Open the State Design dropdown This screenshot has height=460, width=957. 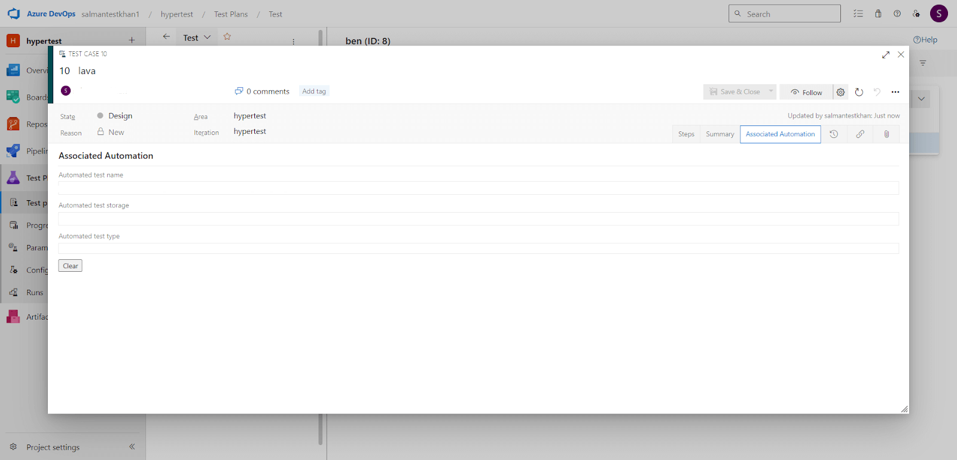pyautogui.click(x=120, y=116)
